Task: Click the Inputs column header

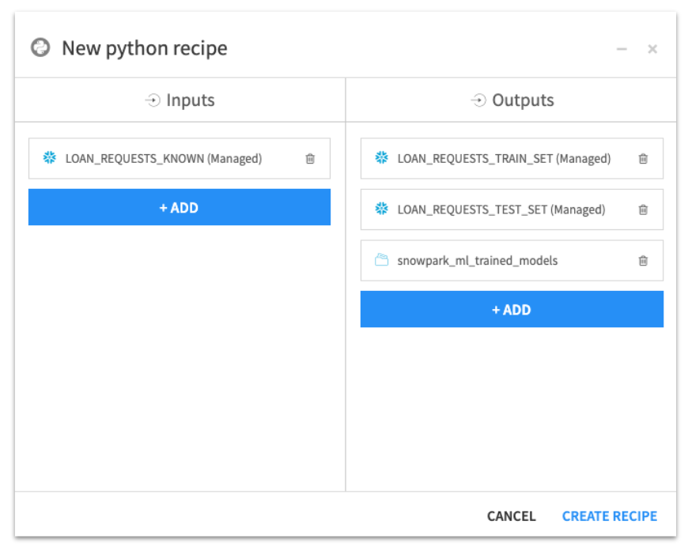Action: pos(189,100)
